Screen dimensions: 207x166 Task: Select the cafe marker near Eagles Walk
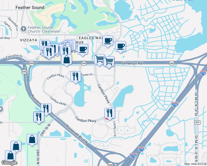[108, 41]
